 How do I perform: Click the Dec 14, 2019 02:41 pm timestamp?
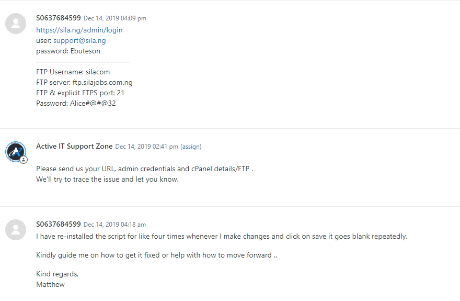pyautogui.click(x=147, y=147)
